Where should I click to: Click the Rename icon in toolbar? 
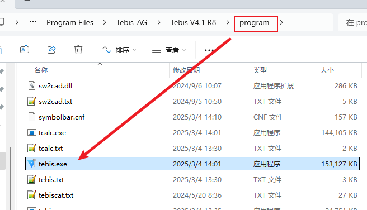[25, 50]
